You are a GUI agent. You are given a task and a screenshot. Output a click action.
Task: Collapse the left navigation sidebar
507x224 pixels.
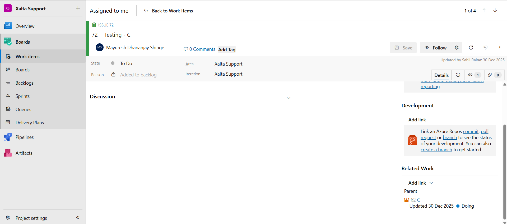click(78, 218)
